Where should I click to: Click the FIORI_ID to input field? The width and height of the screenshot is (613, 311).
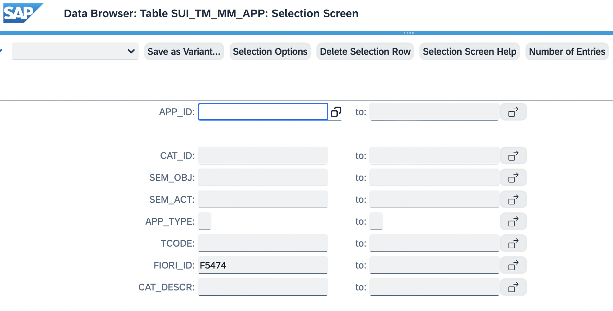pos(435,265)
